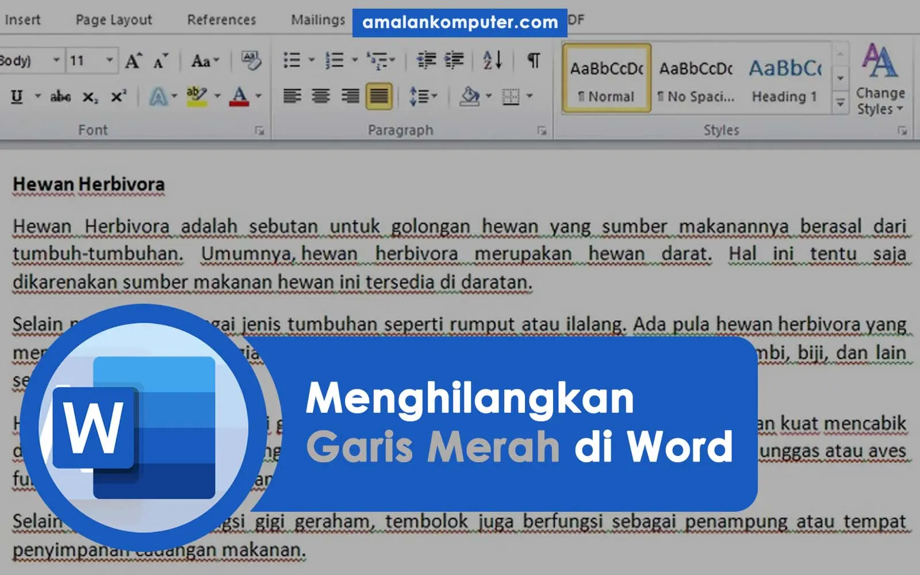Open the Numbering dropdown arrow

(x=354, y=60)
